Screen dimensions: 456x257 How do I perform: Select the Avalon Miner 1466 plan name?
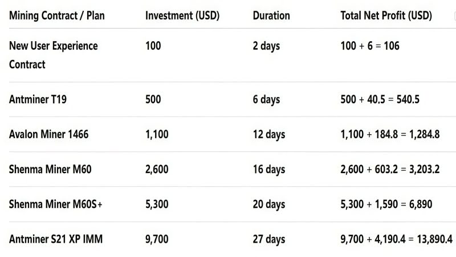click(48, 135)
